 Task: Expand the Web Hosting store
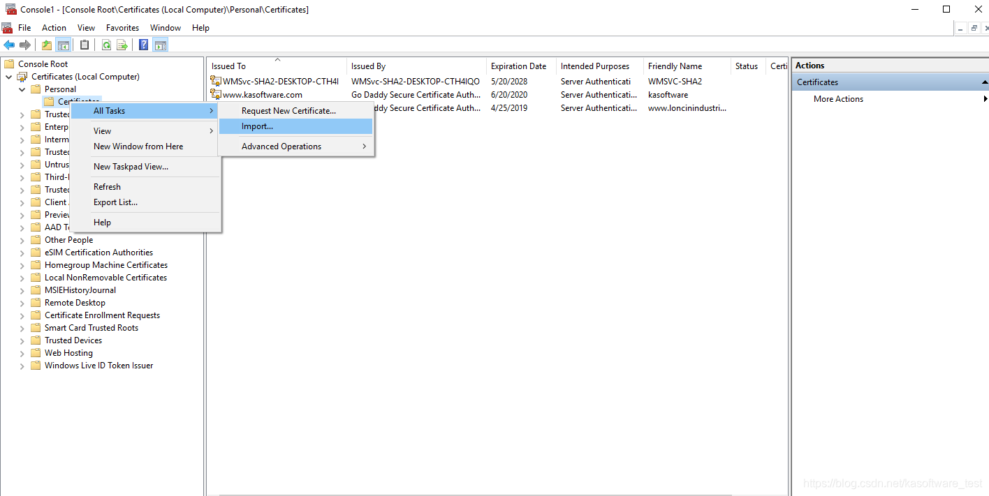pyautogui.click(x=22, y=353)
